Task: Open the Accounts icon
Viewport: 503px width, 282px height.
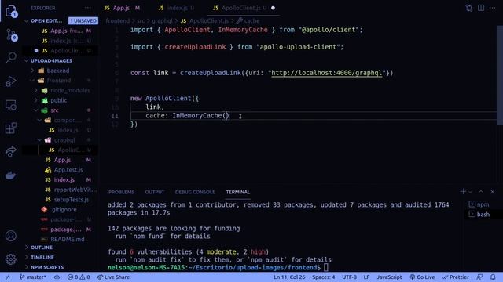Action: pyautogui.click(x=10, y=236)
